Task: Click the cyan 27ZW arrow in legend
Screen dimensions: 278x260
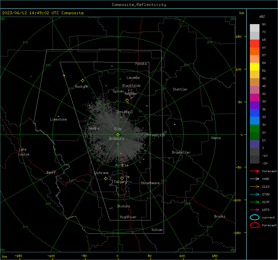Action: tap(255, 194)
